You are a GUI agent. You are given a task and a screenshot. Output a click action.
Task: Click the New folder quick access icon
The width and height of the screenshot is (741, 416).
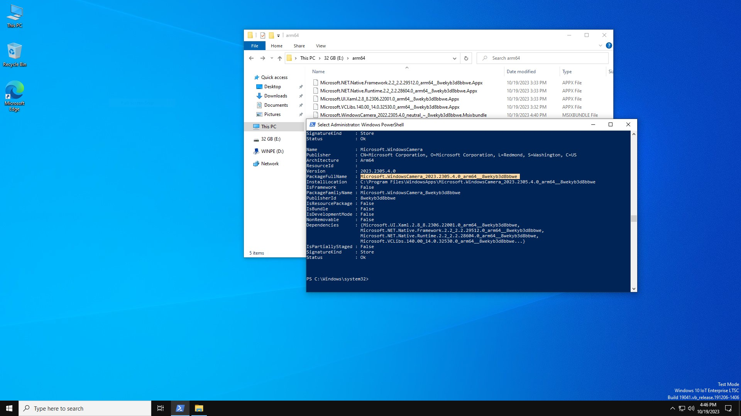271,35
